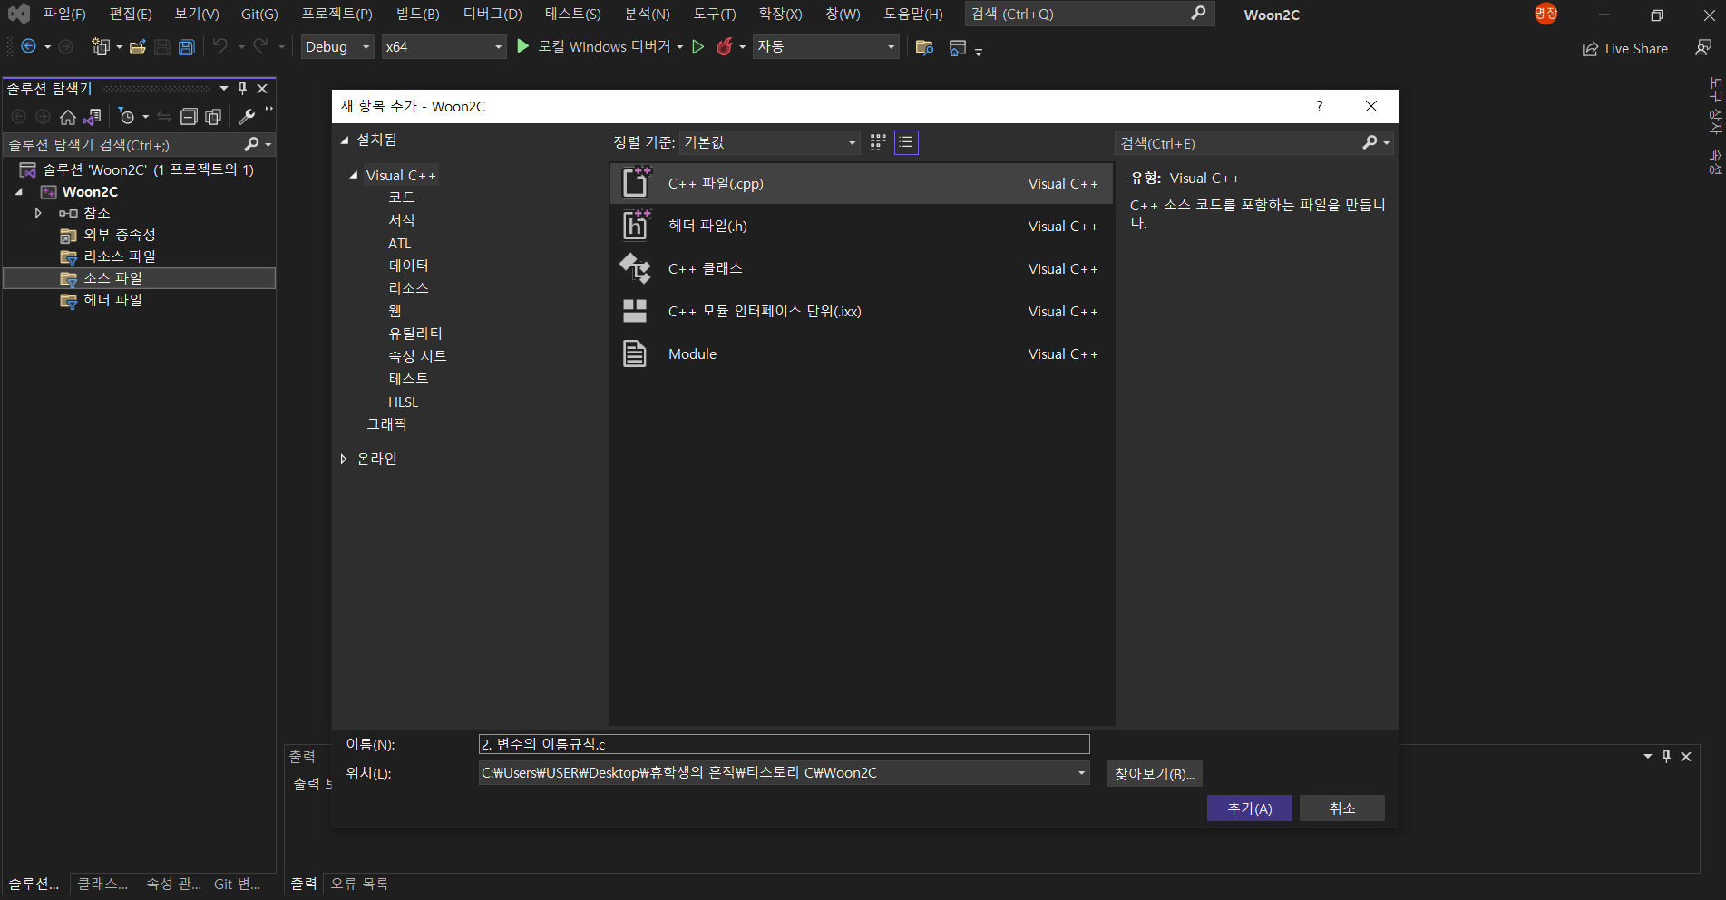This screenshot has width=1726, height=900.
Task: Click the 추가(A) button
Action: [x=1250, y=808]
